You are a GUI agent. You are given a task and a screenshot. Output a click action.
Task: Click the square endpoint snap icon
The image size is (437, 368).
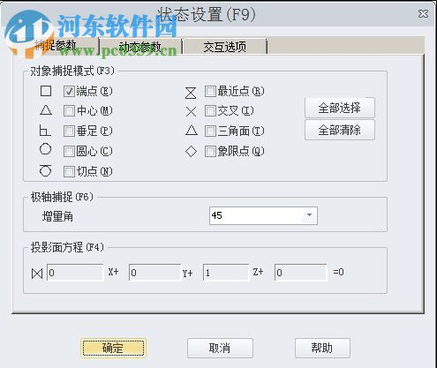(46, 91)
